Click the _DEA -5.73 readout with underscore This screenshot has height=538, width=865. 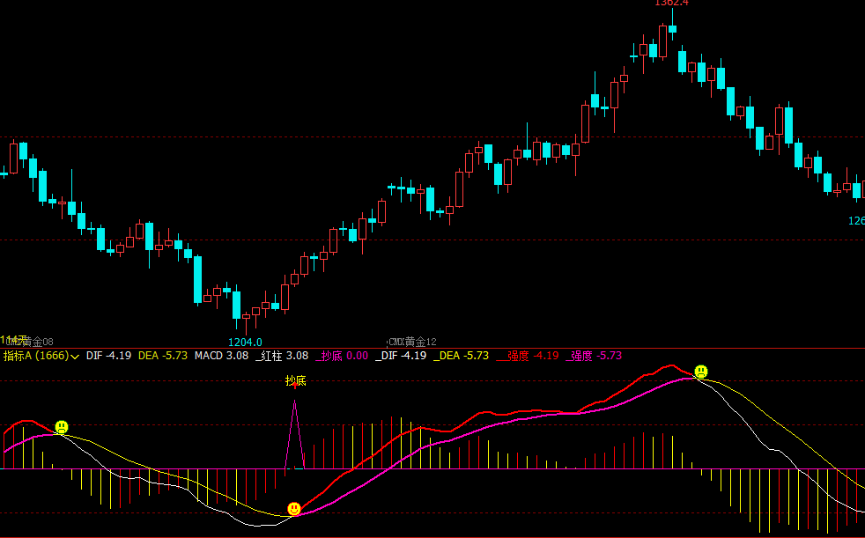[x=461, y=356]
